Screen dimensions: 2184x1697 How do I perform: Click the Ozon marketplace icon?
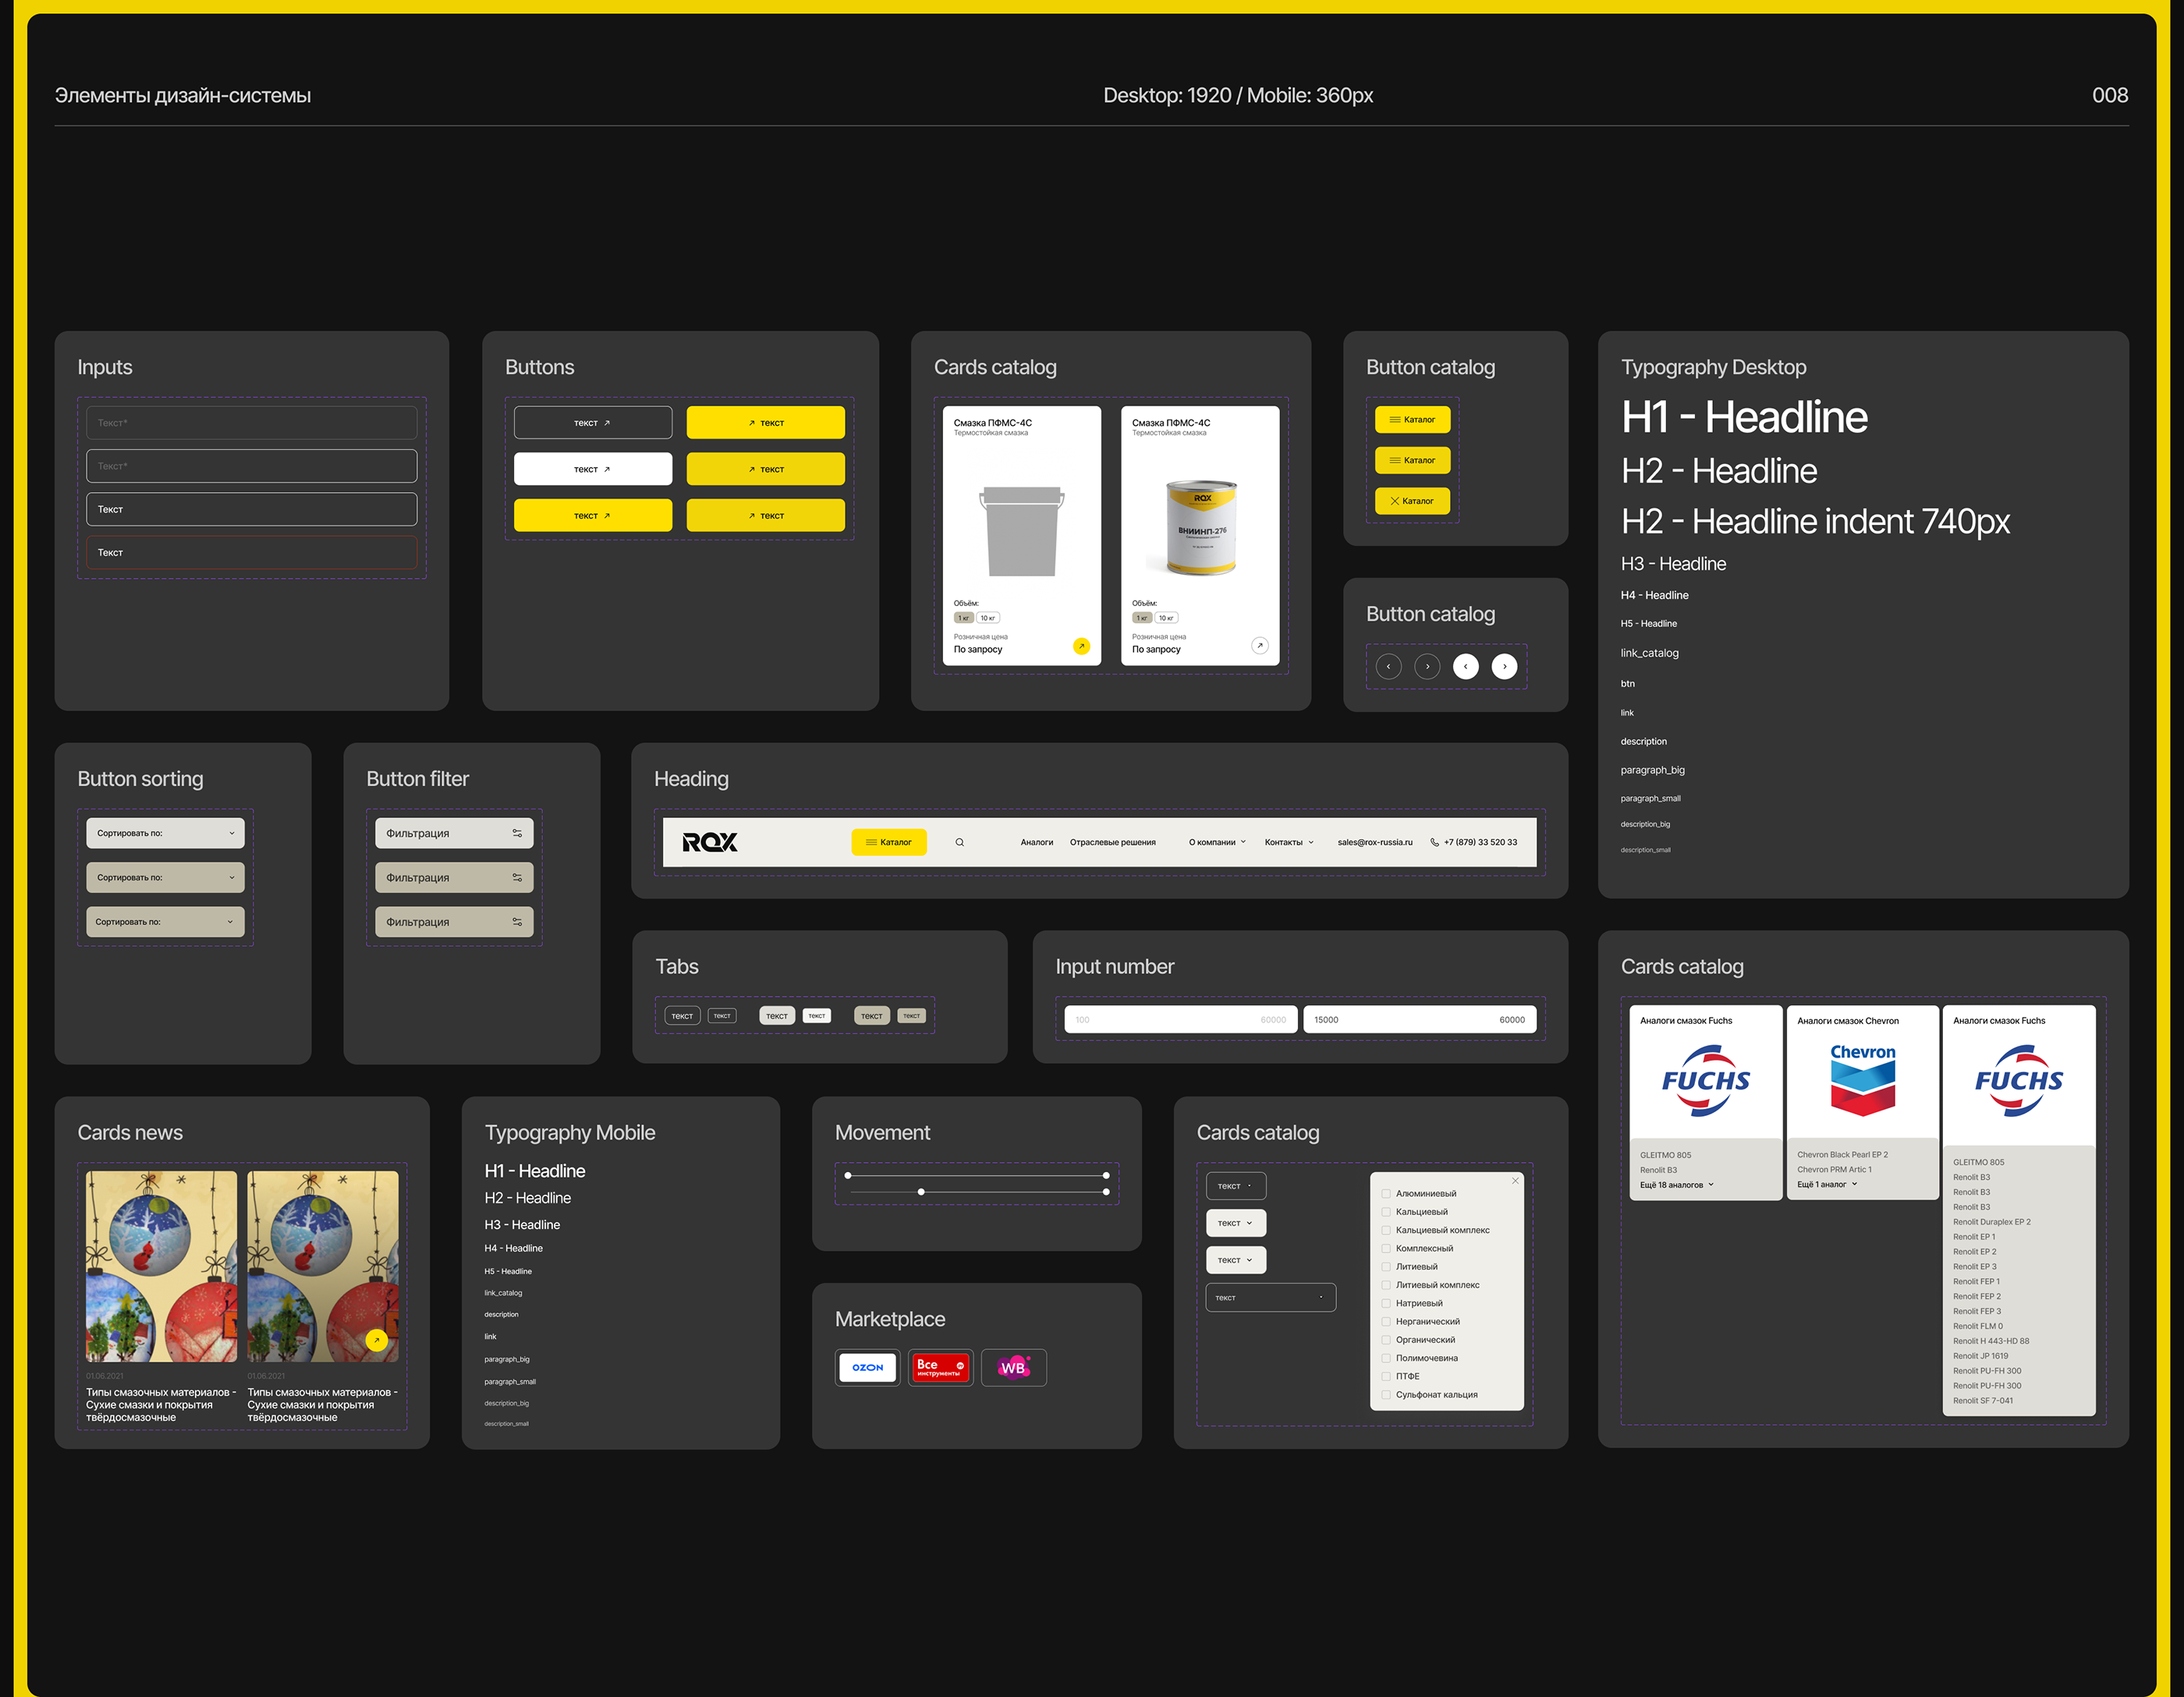tap(867, 1367)
